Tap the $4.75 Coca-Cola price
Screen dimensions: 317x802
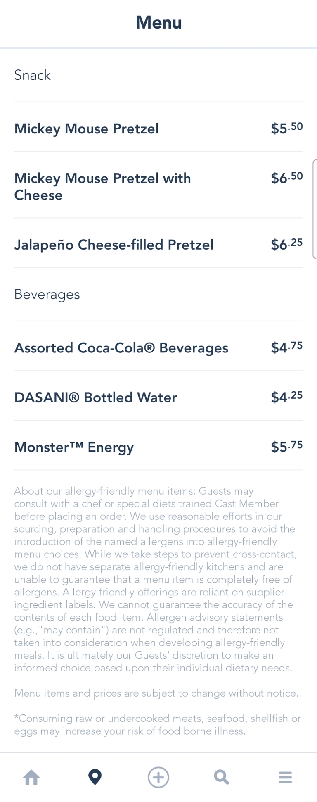(x=286, y=347)
